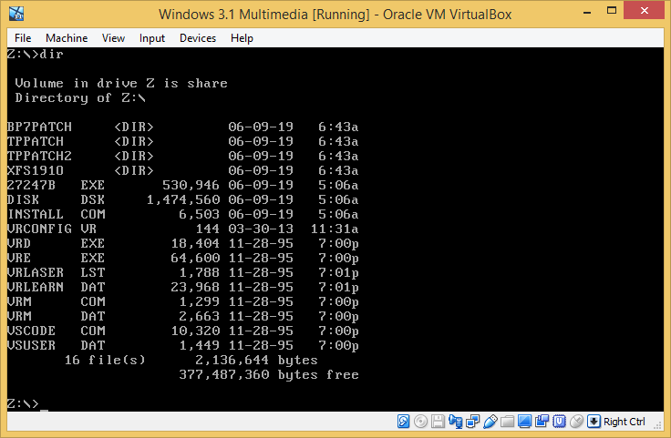
Task: Click the 27247B EXE file entry
Action: 182,185
